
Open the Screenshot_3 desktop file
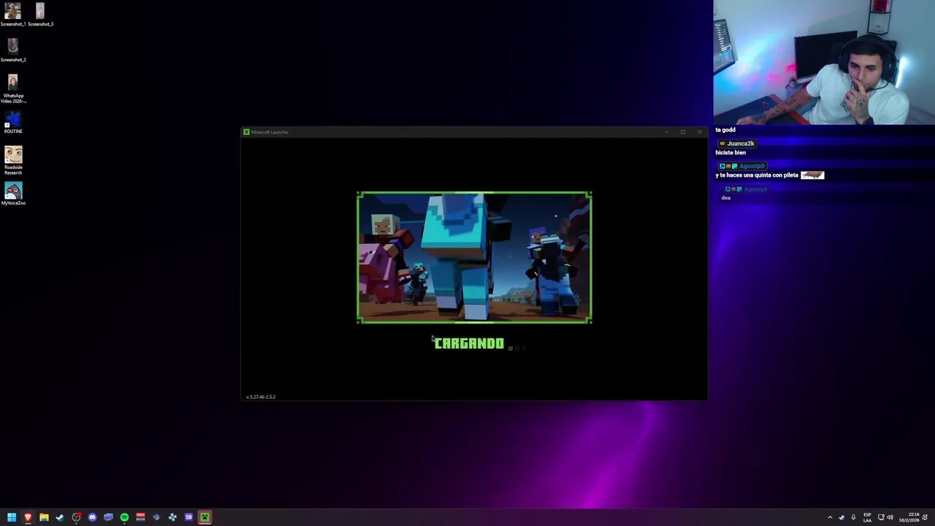pyautogui.click(x=40, y=14)
